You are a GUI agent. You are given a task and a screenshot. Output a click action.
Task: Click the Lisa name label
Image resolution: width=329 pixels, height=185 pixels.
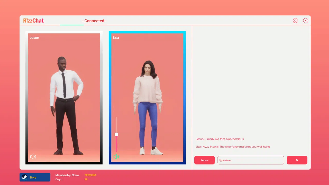116,38
